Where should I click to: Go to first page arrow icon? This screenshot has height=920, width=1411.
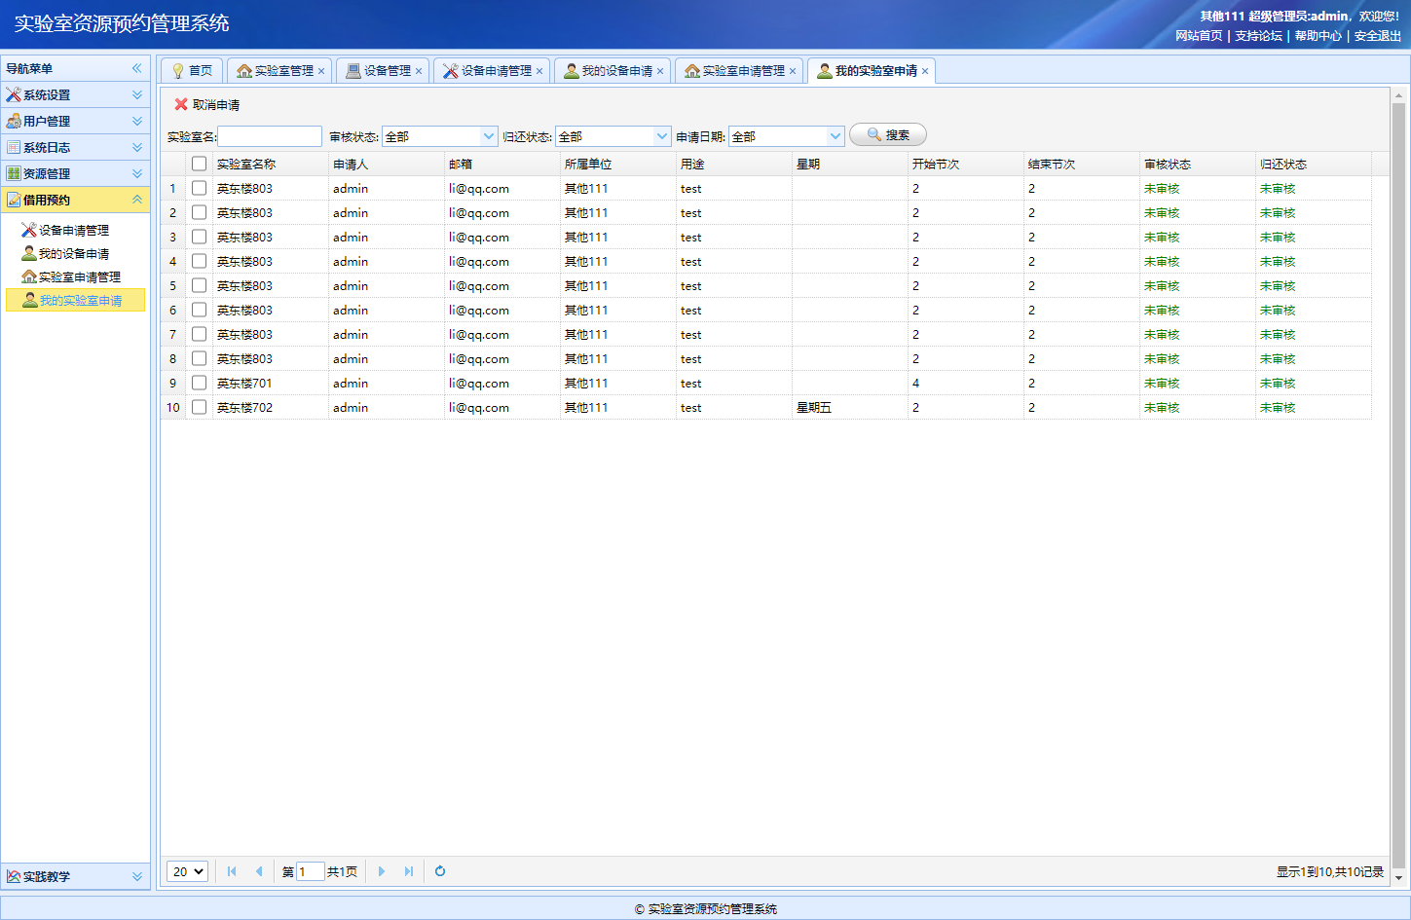pos(232,871)
